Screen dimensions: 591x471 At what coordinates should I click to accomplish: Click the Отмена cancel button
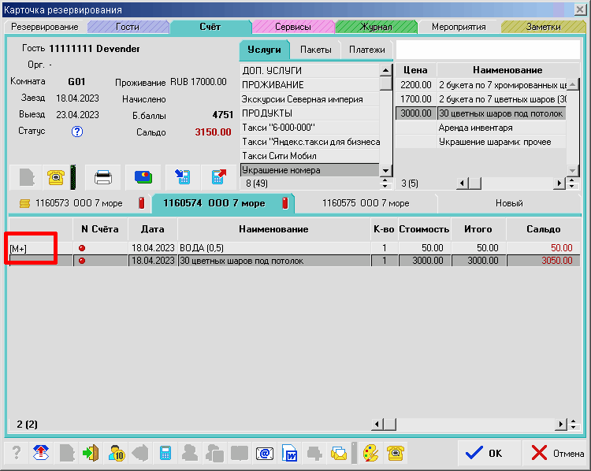pyautogui.click(x=556, y=453)
